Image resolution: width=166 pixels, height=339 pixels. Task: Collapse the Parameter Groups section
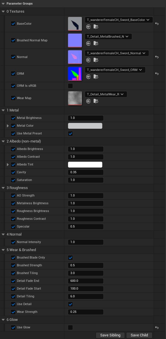3,4
